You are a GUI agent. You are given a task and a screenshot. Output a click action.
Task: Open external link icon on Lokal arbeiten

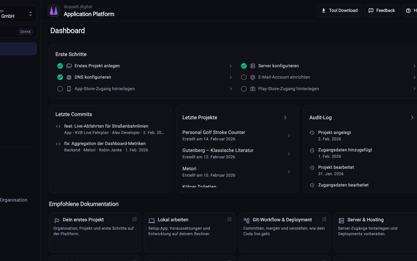click(x=229, y=219)
